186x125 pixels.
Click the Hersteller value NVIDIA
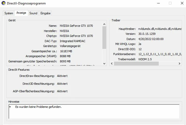pos(64,31)
